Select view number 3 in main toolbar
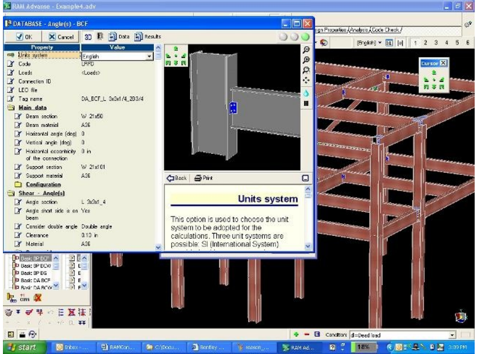Screen dimensions: 477x354 point(436,43)
